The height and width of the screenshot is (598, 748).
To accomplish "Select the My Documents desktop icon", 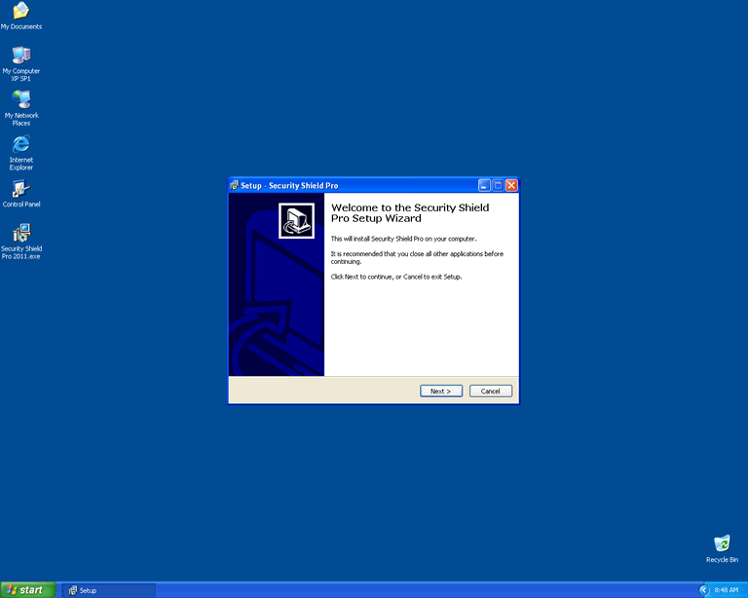I will point(20,11).
